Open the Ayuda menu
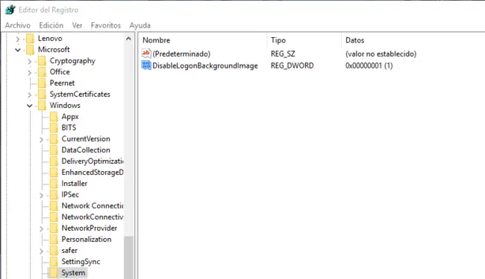The image size is (485, 279). pos(140,25)
